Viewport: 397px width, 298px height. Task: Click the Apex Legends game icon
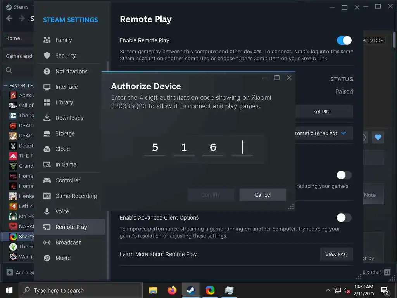13,95
